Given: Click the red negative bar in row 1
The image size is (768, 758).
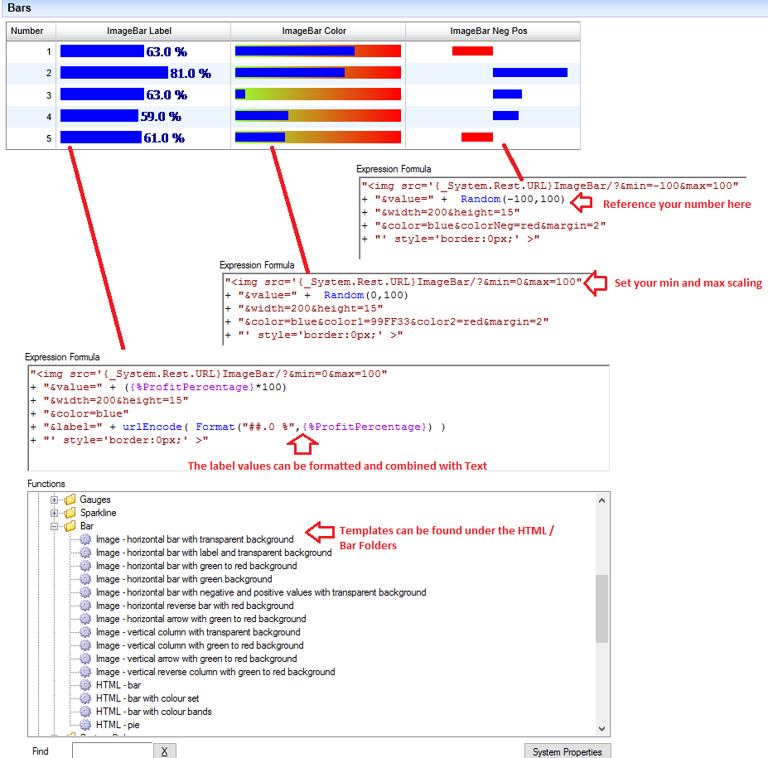Looking at the screenshot, I should 472,51.
